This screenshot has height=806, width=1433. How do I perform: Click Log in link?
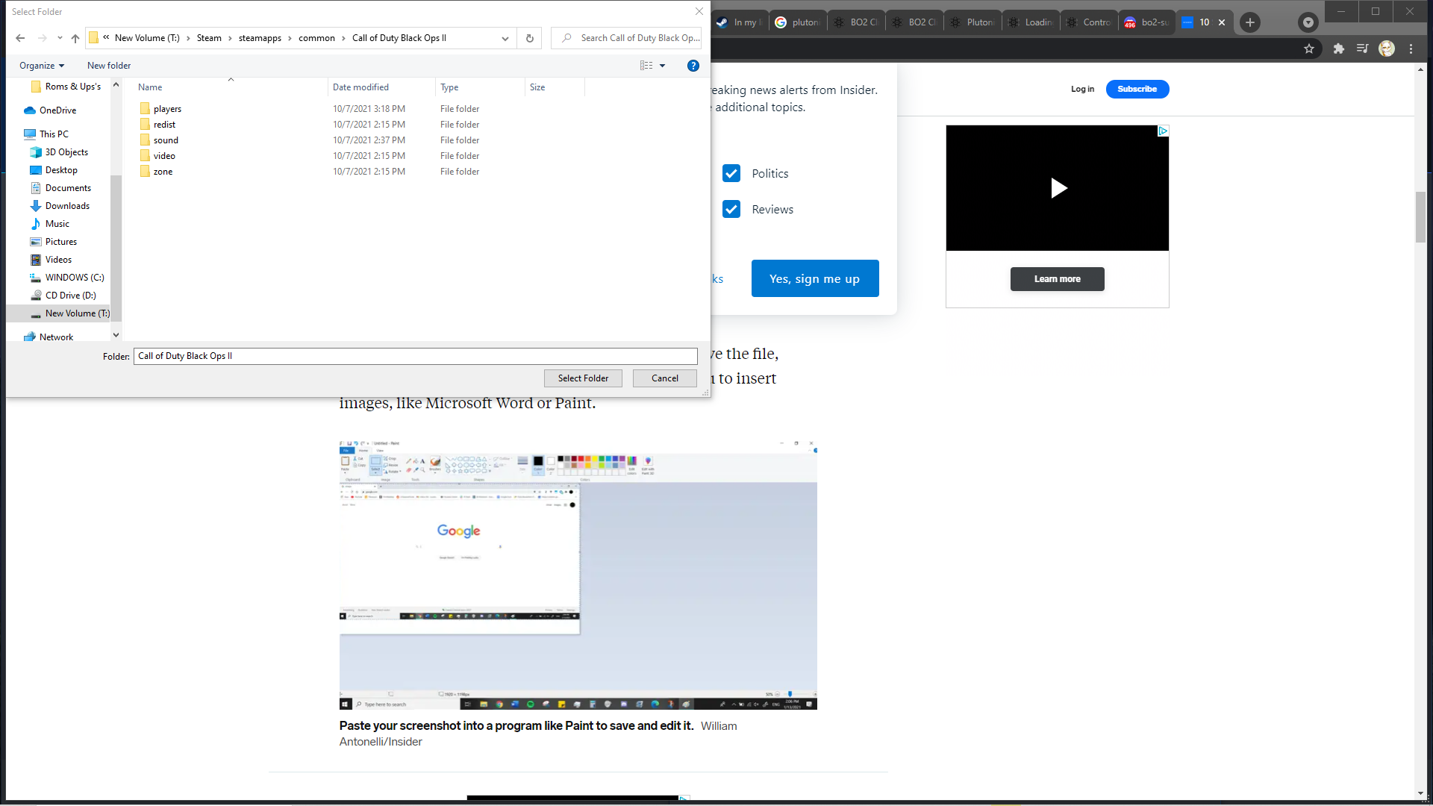point(1082,89)
